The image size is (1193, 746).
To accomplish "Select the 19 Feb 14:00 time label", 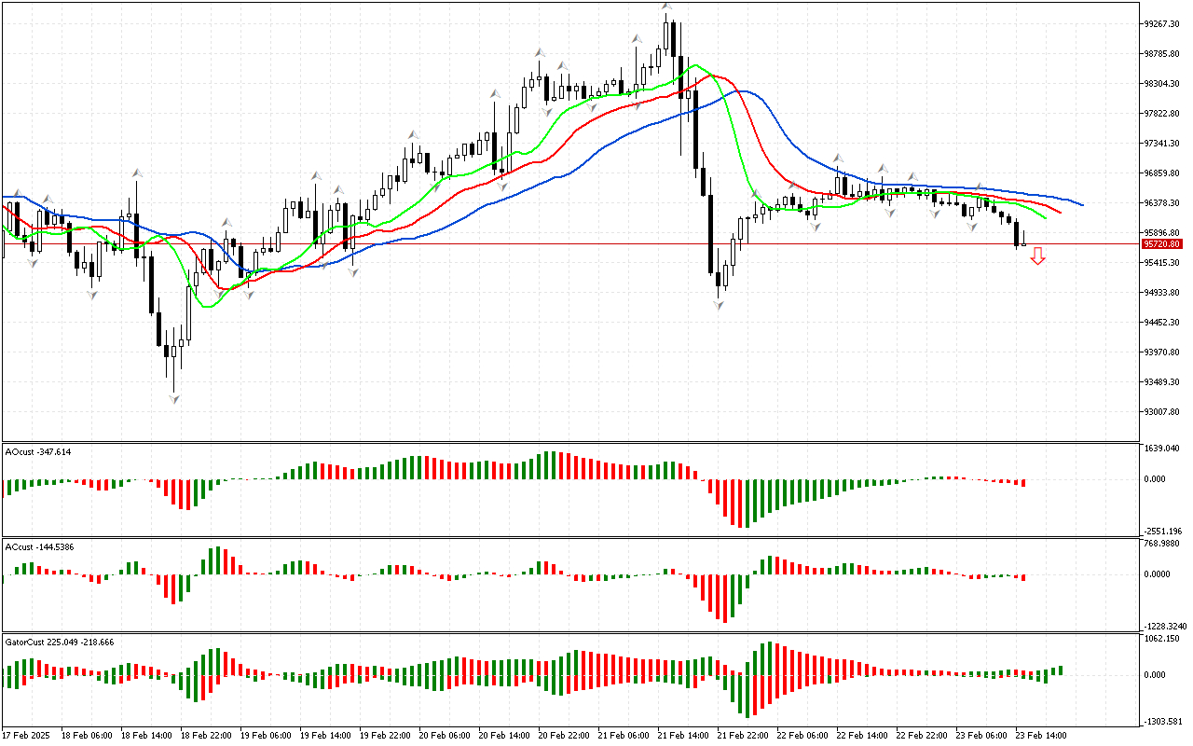I will tap(325, 736).
